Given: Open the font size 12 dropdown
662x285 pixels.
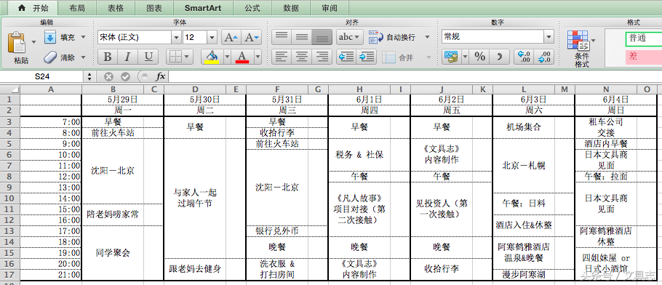Looking at the screenshot, I should pyautogui.click(x=212, y=37).
